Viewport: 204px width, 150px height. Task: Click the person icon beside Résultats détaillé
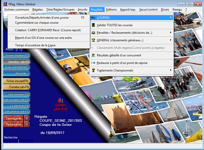click(x=93, y=55)
